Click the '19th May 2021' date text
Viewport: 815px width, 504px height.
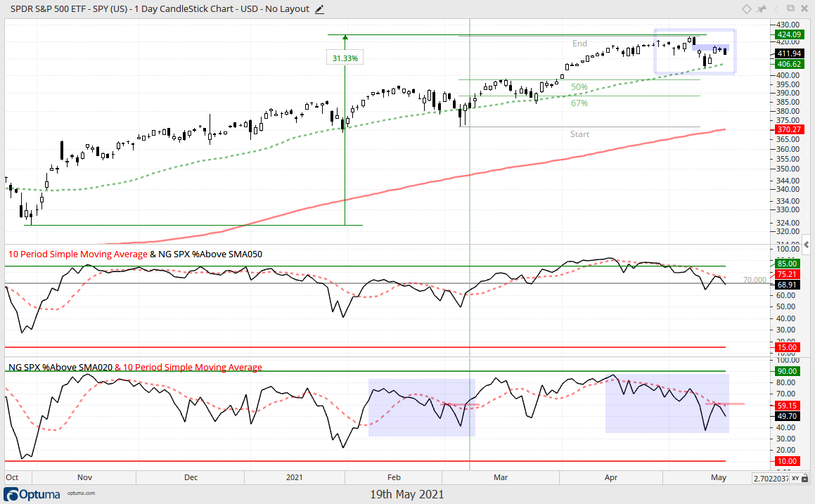point(407,494)
